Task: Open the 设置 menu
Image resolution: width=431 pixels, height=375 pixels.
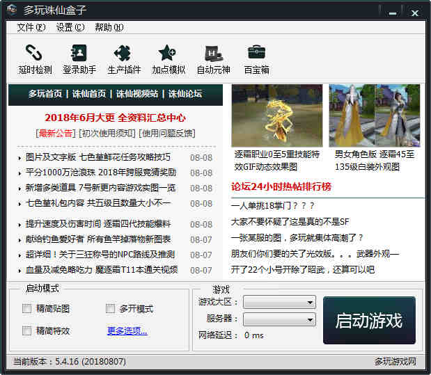Action: click(70, 27)
